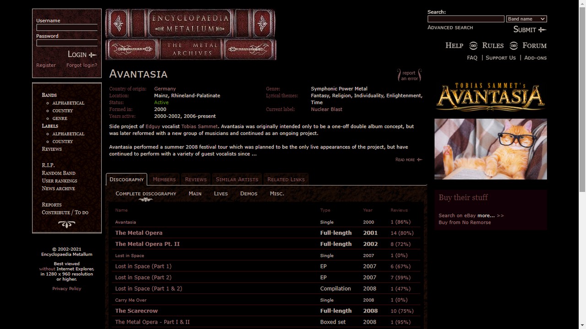Open The Metal Opera album
Image resolution: width=586 pixels, height=329 pixels.
(139, 233)
